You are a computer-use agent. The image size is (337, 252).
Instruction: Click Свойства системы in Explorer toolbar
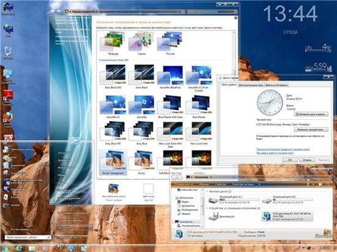243,185
